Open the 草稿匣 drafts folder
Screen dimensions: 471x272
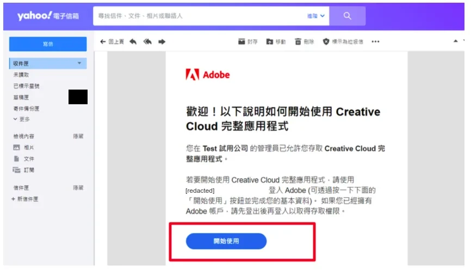tap(21, 97)
